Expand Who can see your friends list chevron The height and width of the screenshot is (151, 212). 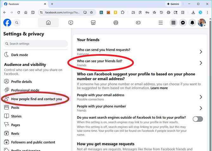pos(201,63)
